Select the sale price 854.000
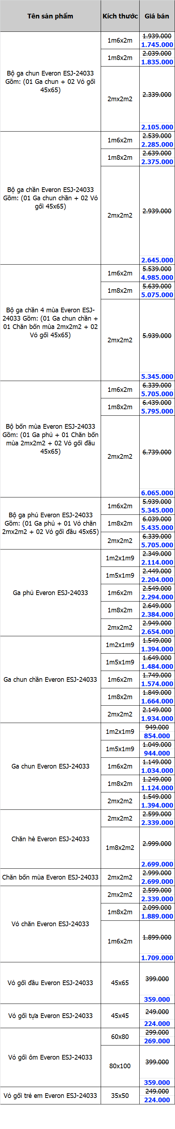The image size is (175, 1129). 157,736
